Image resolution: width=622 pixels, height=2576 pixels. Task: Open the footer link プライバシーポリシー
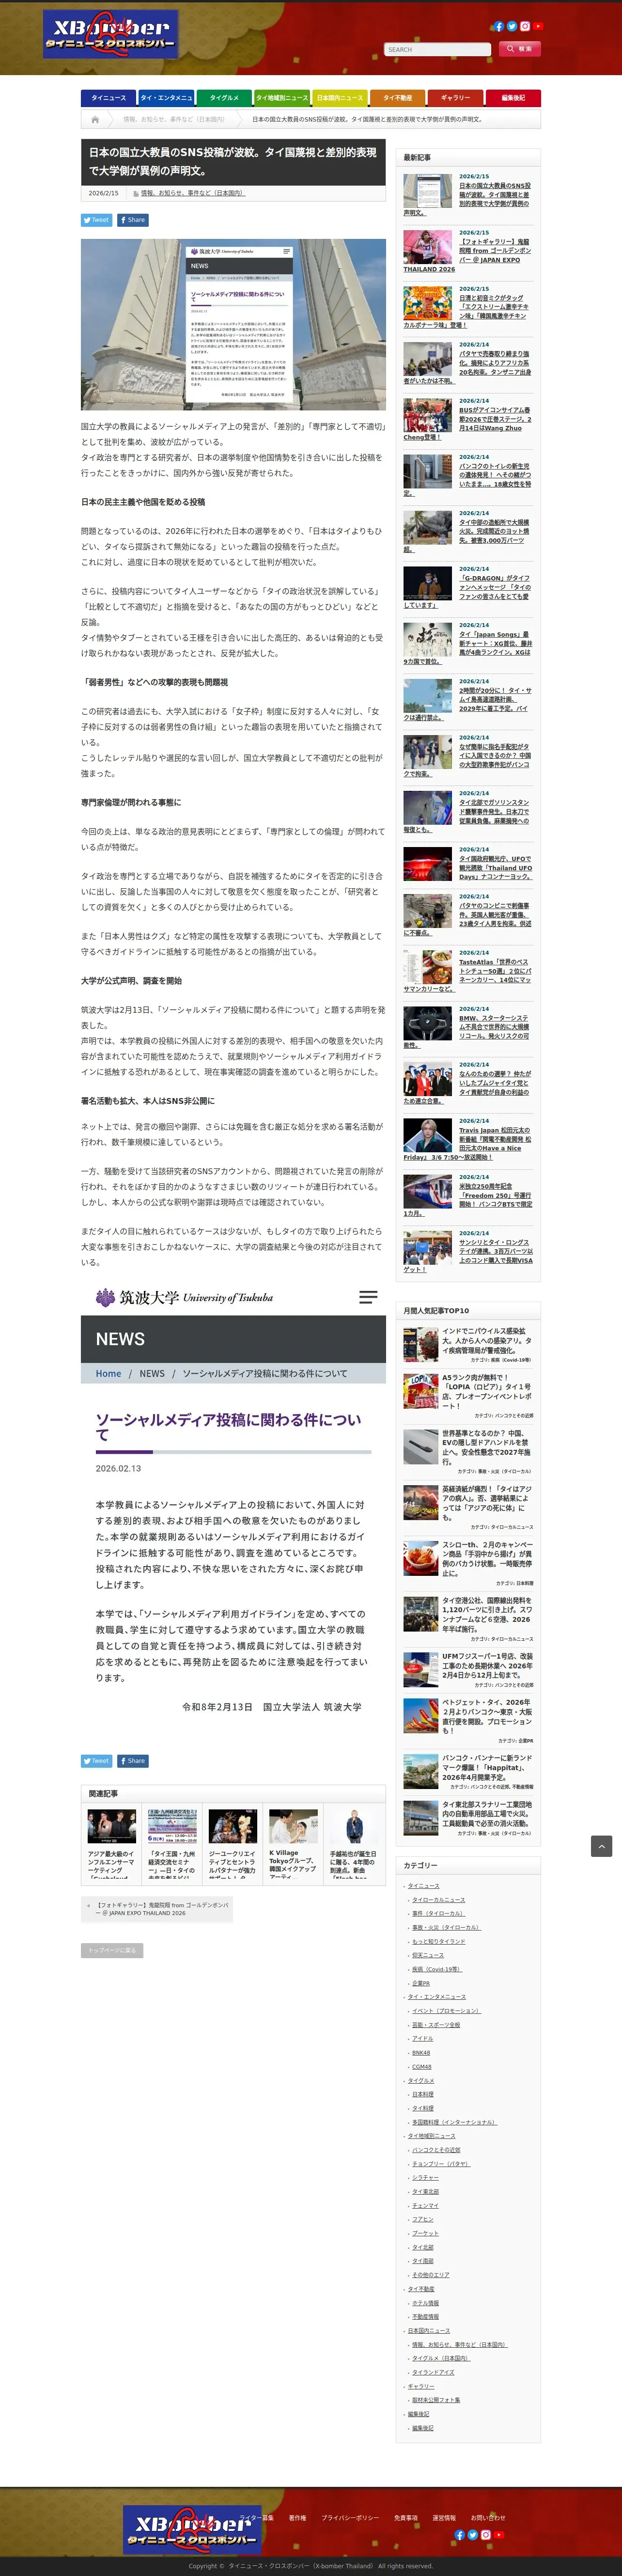click(x=350, y=2518)
